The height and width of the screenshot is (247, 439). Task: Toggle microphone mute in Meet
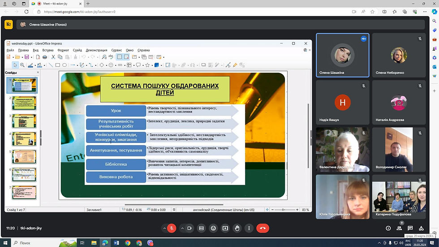pos(172,228)
